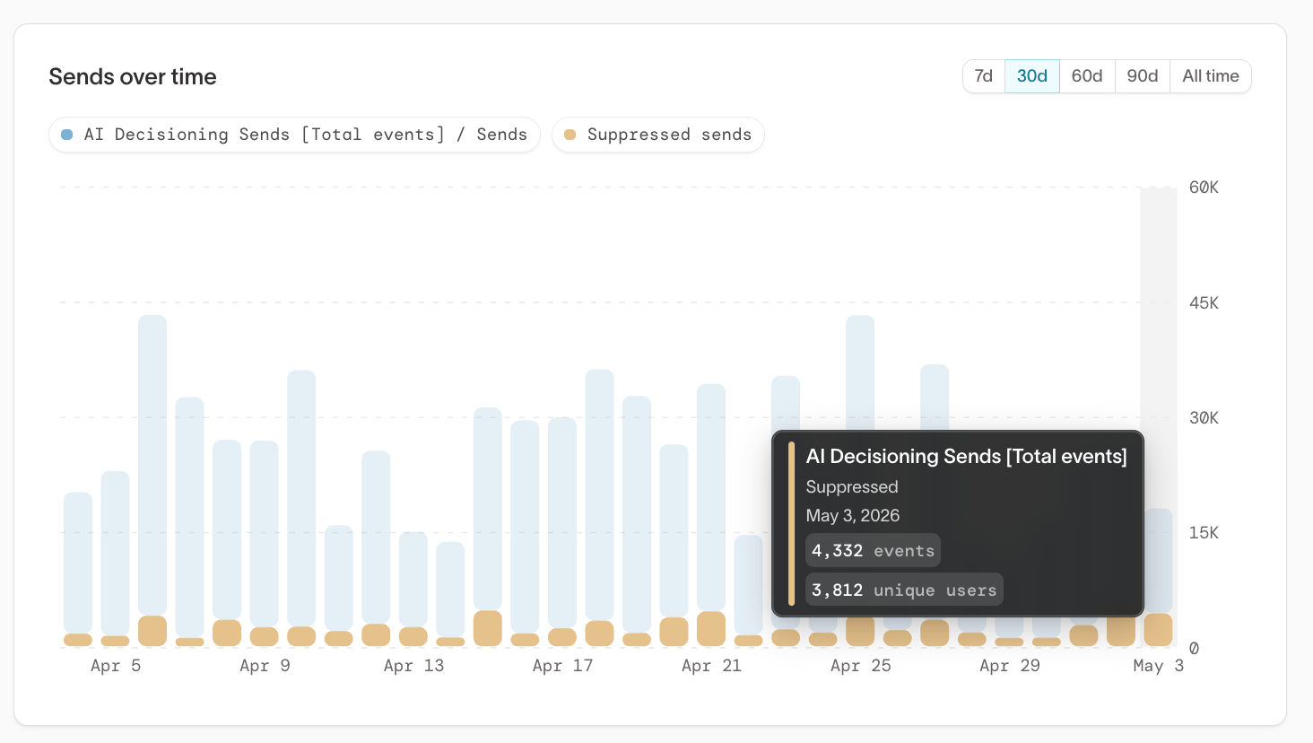This screenshot has height=743, width=1313.
Task: Click the tall blue bar at Apr 25
Action: click(860, 372)
